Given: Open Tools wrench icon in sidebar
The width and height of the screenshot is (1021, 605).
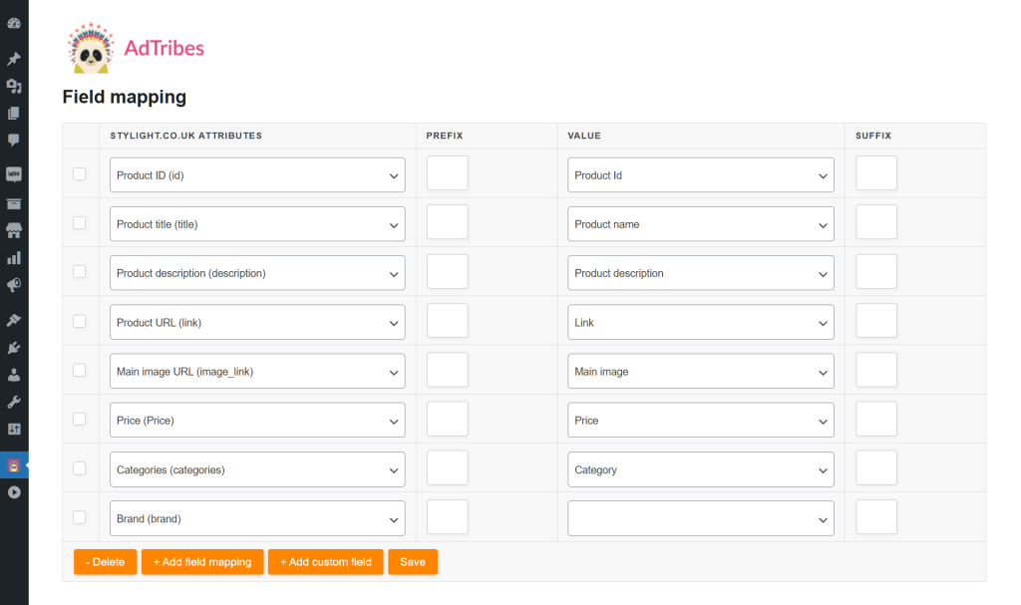Looking at the screenshot, I should point(14,402).
